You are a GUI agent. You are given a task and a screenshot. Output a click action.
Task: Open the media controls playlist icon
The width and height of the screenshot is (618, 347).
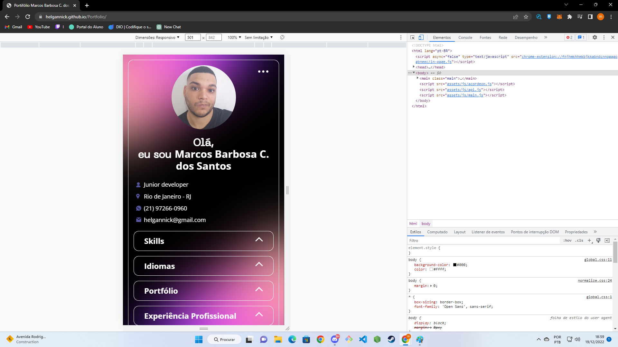pyautogui.click(x=580, y=17)
